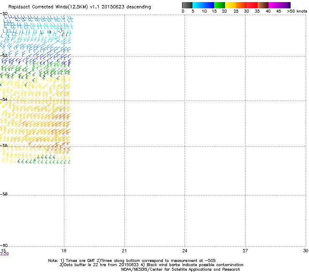Click the color scale label '0'
The height and width of the screenshot is (272, 309).
tap(183, 11)
